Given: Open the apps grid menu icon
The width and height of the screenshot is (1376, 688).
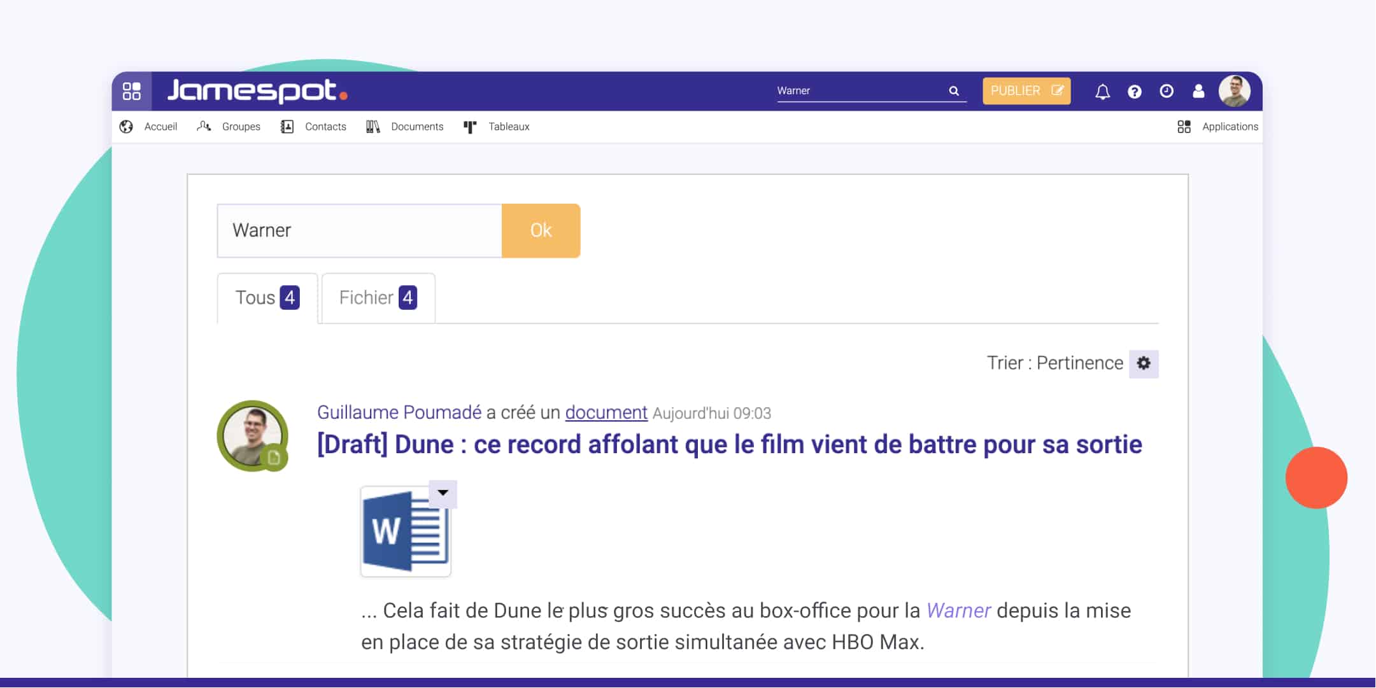Looking at the screenshot, I should [x=132, y=91].
